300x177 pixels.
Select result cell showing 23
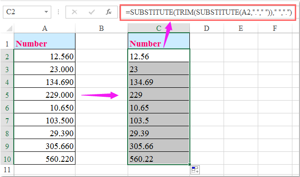point(159,68)
